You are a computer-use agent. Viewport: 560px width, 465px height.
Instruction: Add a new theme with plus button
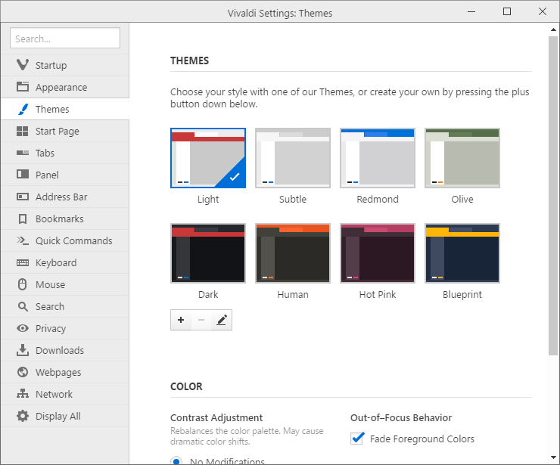[x=181, y=320]
